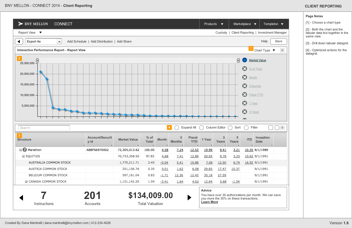
Task: Go to next summary with the right arrow
Action: pyautogui.click(x=189, y=198)
